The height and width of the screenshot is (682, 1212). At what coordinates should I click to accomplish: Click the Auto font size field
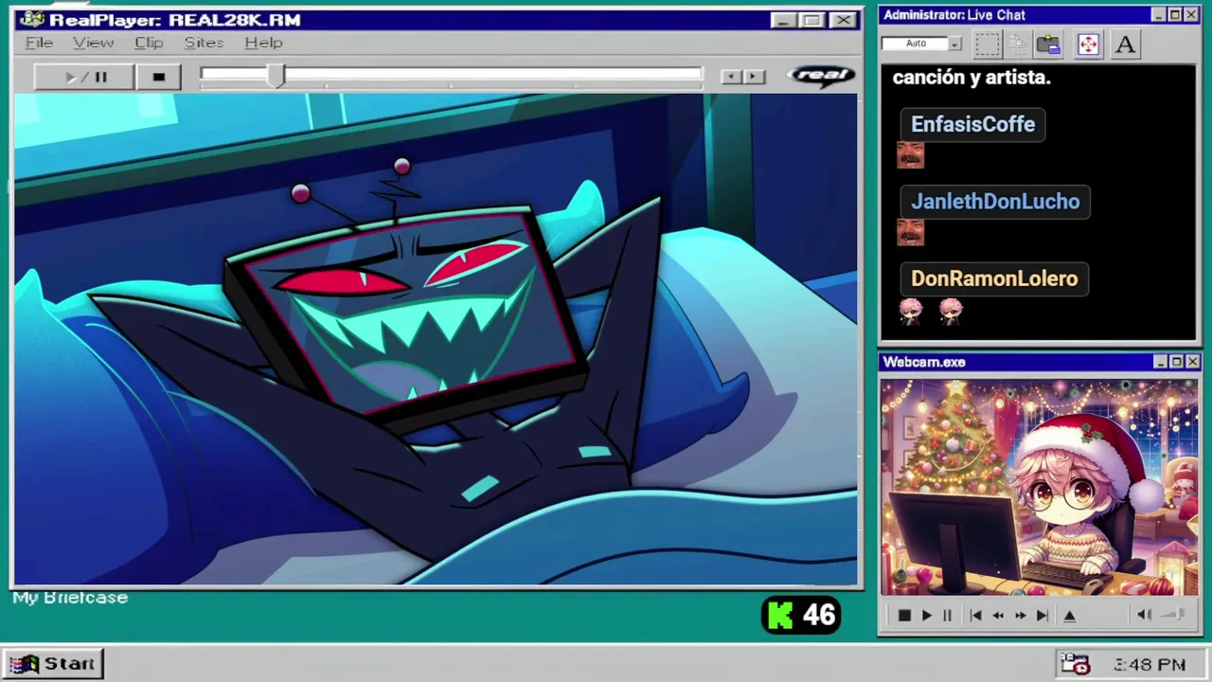point(915,44)
